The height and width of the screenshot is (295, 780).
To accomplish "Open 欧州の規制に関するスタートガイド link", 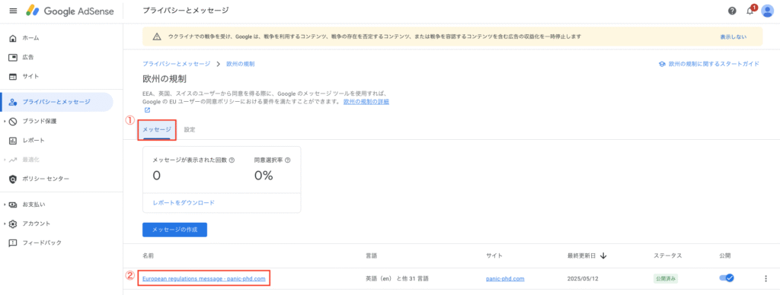I will (x=714, y=64).
